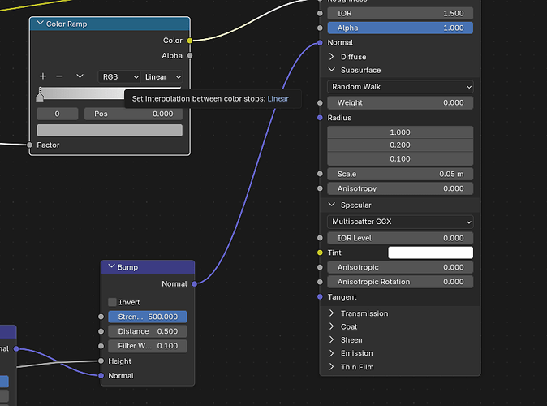Click the IOR Level socket
The height and width of the screenshot is (406, 547).
(x=320, y=238)
